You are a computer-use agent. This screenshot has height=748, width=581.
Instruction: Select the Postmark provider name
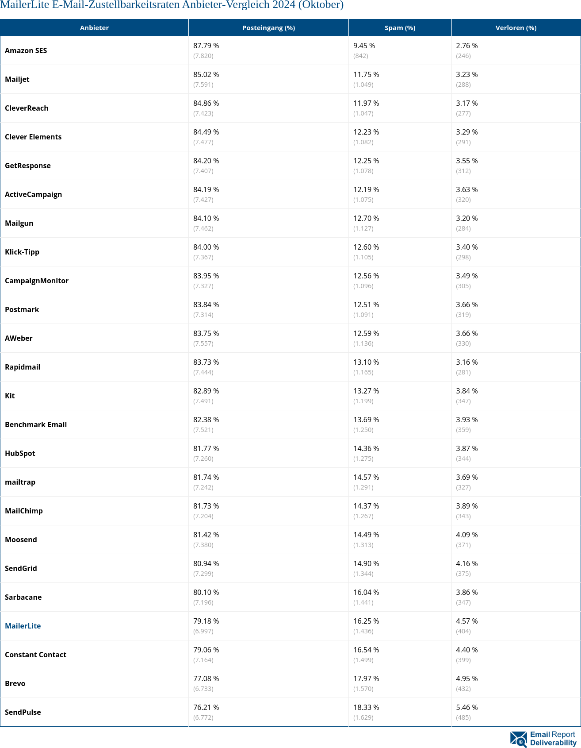point(22,309)
